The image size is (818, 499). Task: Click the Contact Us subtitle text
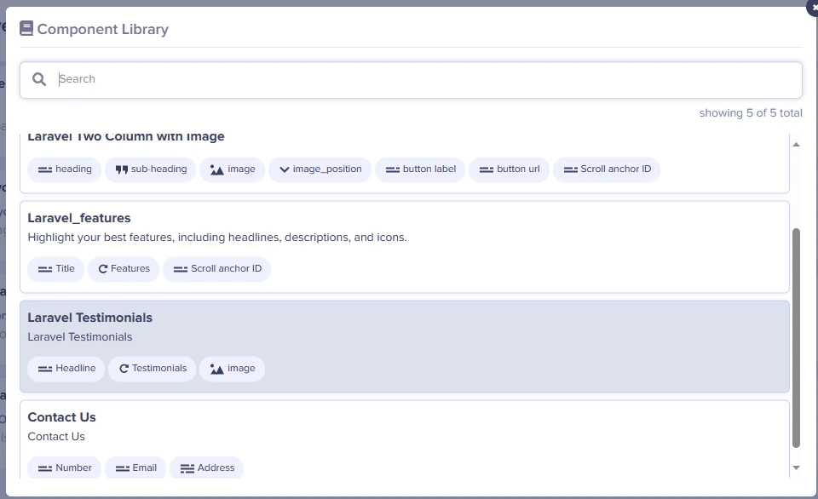click(56, 437)
